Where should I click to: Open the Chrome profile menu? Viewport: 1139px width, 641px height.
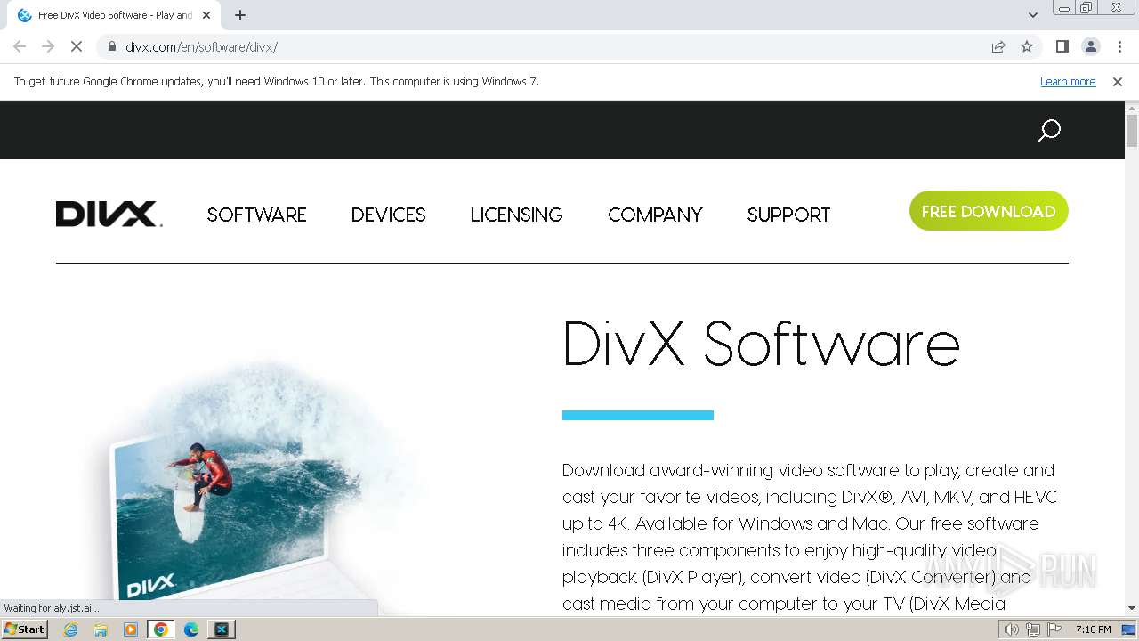pos(1090,46)
